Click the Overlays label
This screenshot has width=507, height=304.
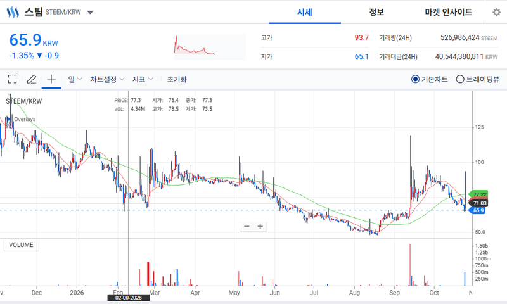click(x=25, y=119)
